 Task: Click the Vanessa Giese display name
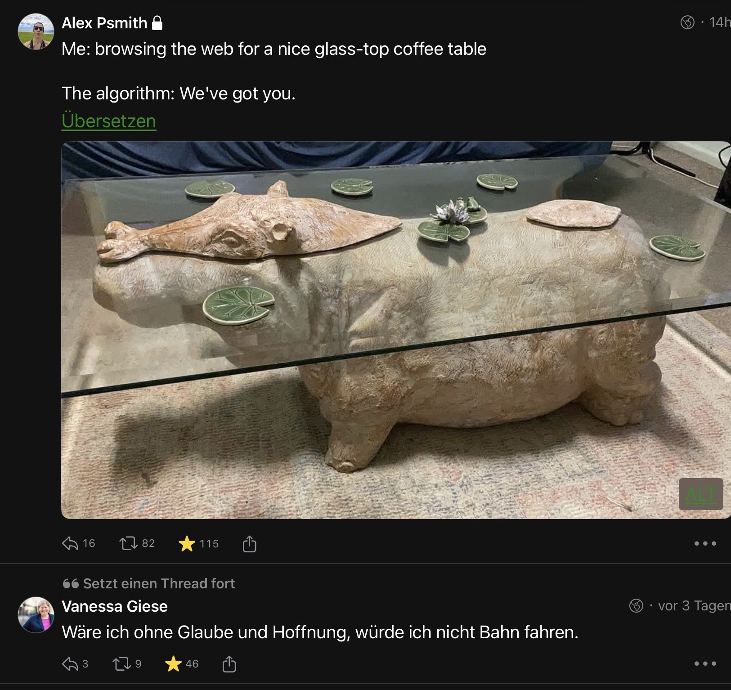115,606
